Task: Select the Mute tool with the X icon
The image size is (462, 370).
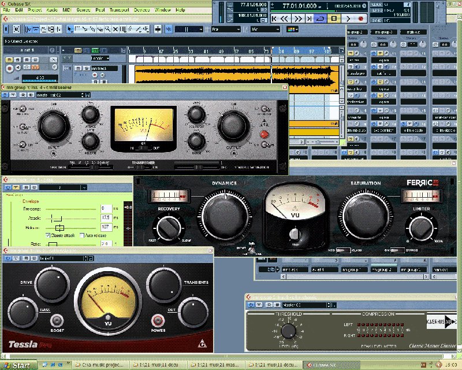Action: tap(115, 29)
